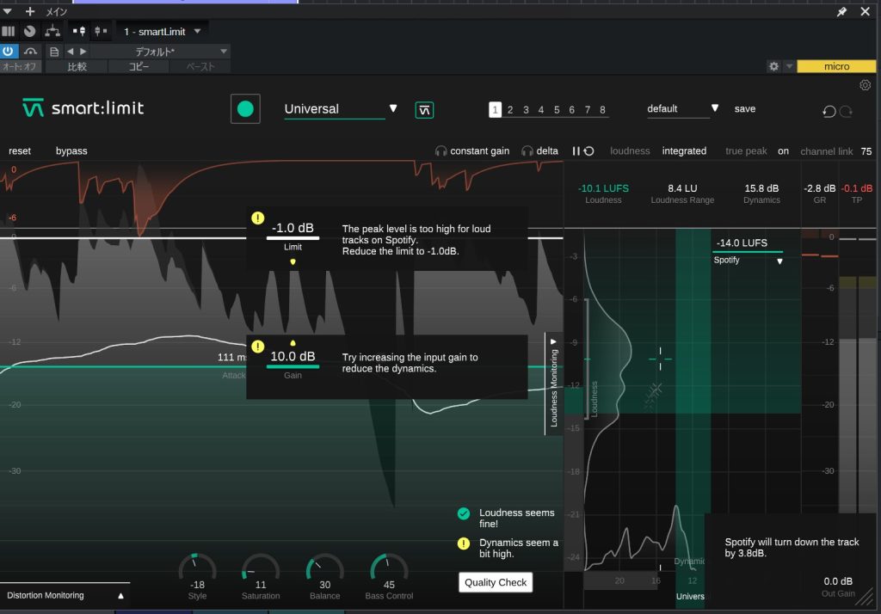Turn true peak on or off
The image size is (881, 614).
coord(783,151)
